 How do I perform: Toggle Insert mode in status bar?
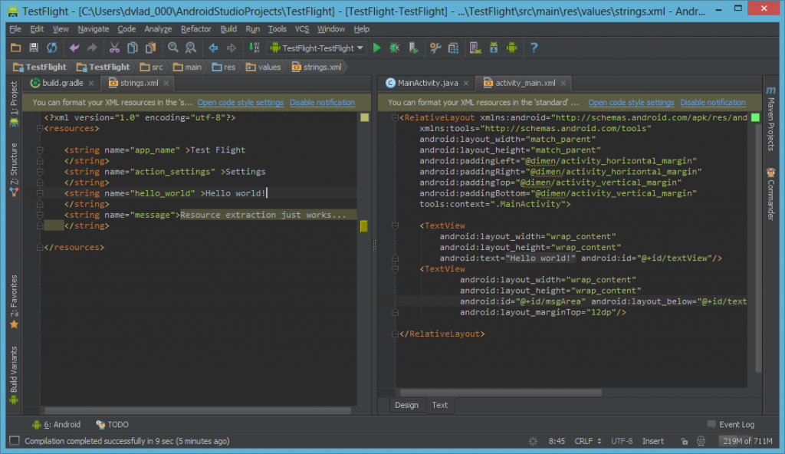(x=653, y=441)
